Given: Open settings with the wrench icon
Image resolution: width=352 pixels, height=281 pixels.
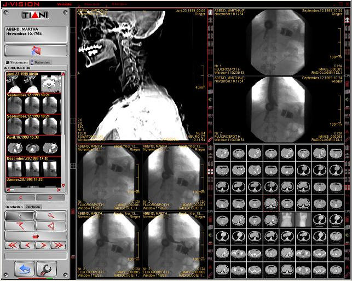Looking at the screenshot, I should click(x=47, y=268).
